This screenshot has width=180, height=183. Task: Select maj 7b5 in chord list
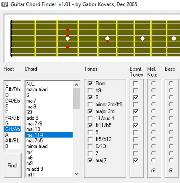point(34,141)
